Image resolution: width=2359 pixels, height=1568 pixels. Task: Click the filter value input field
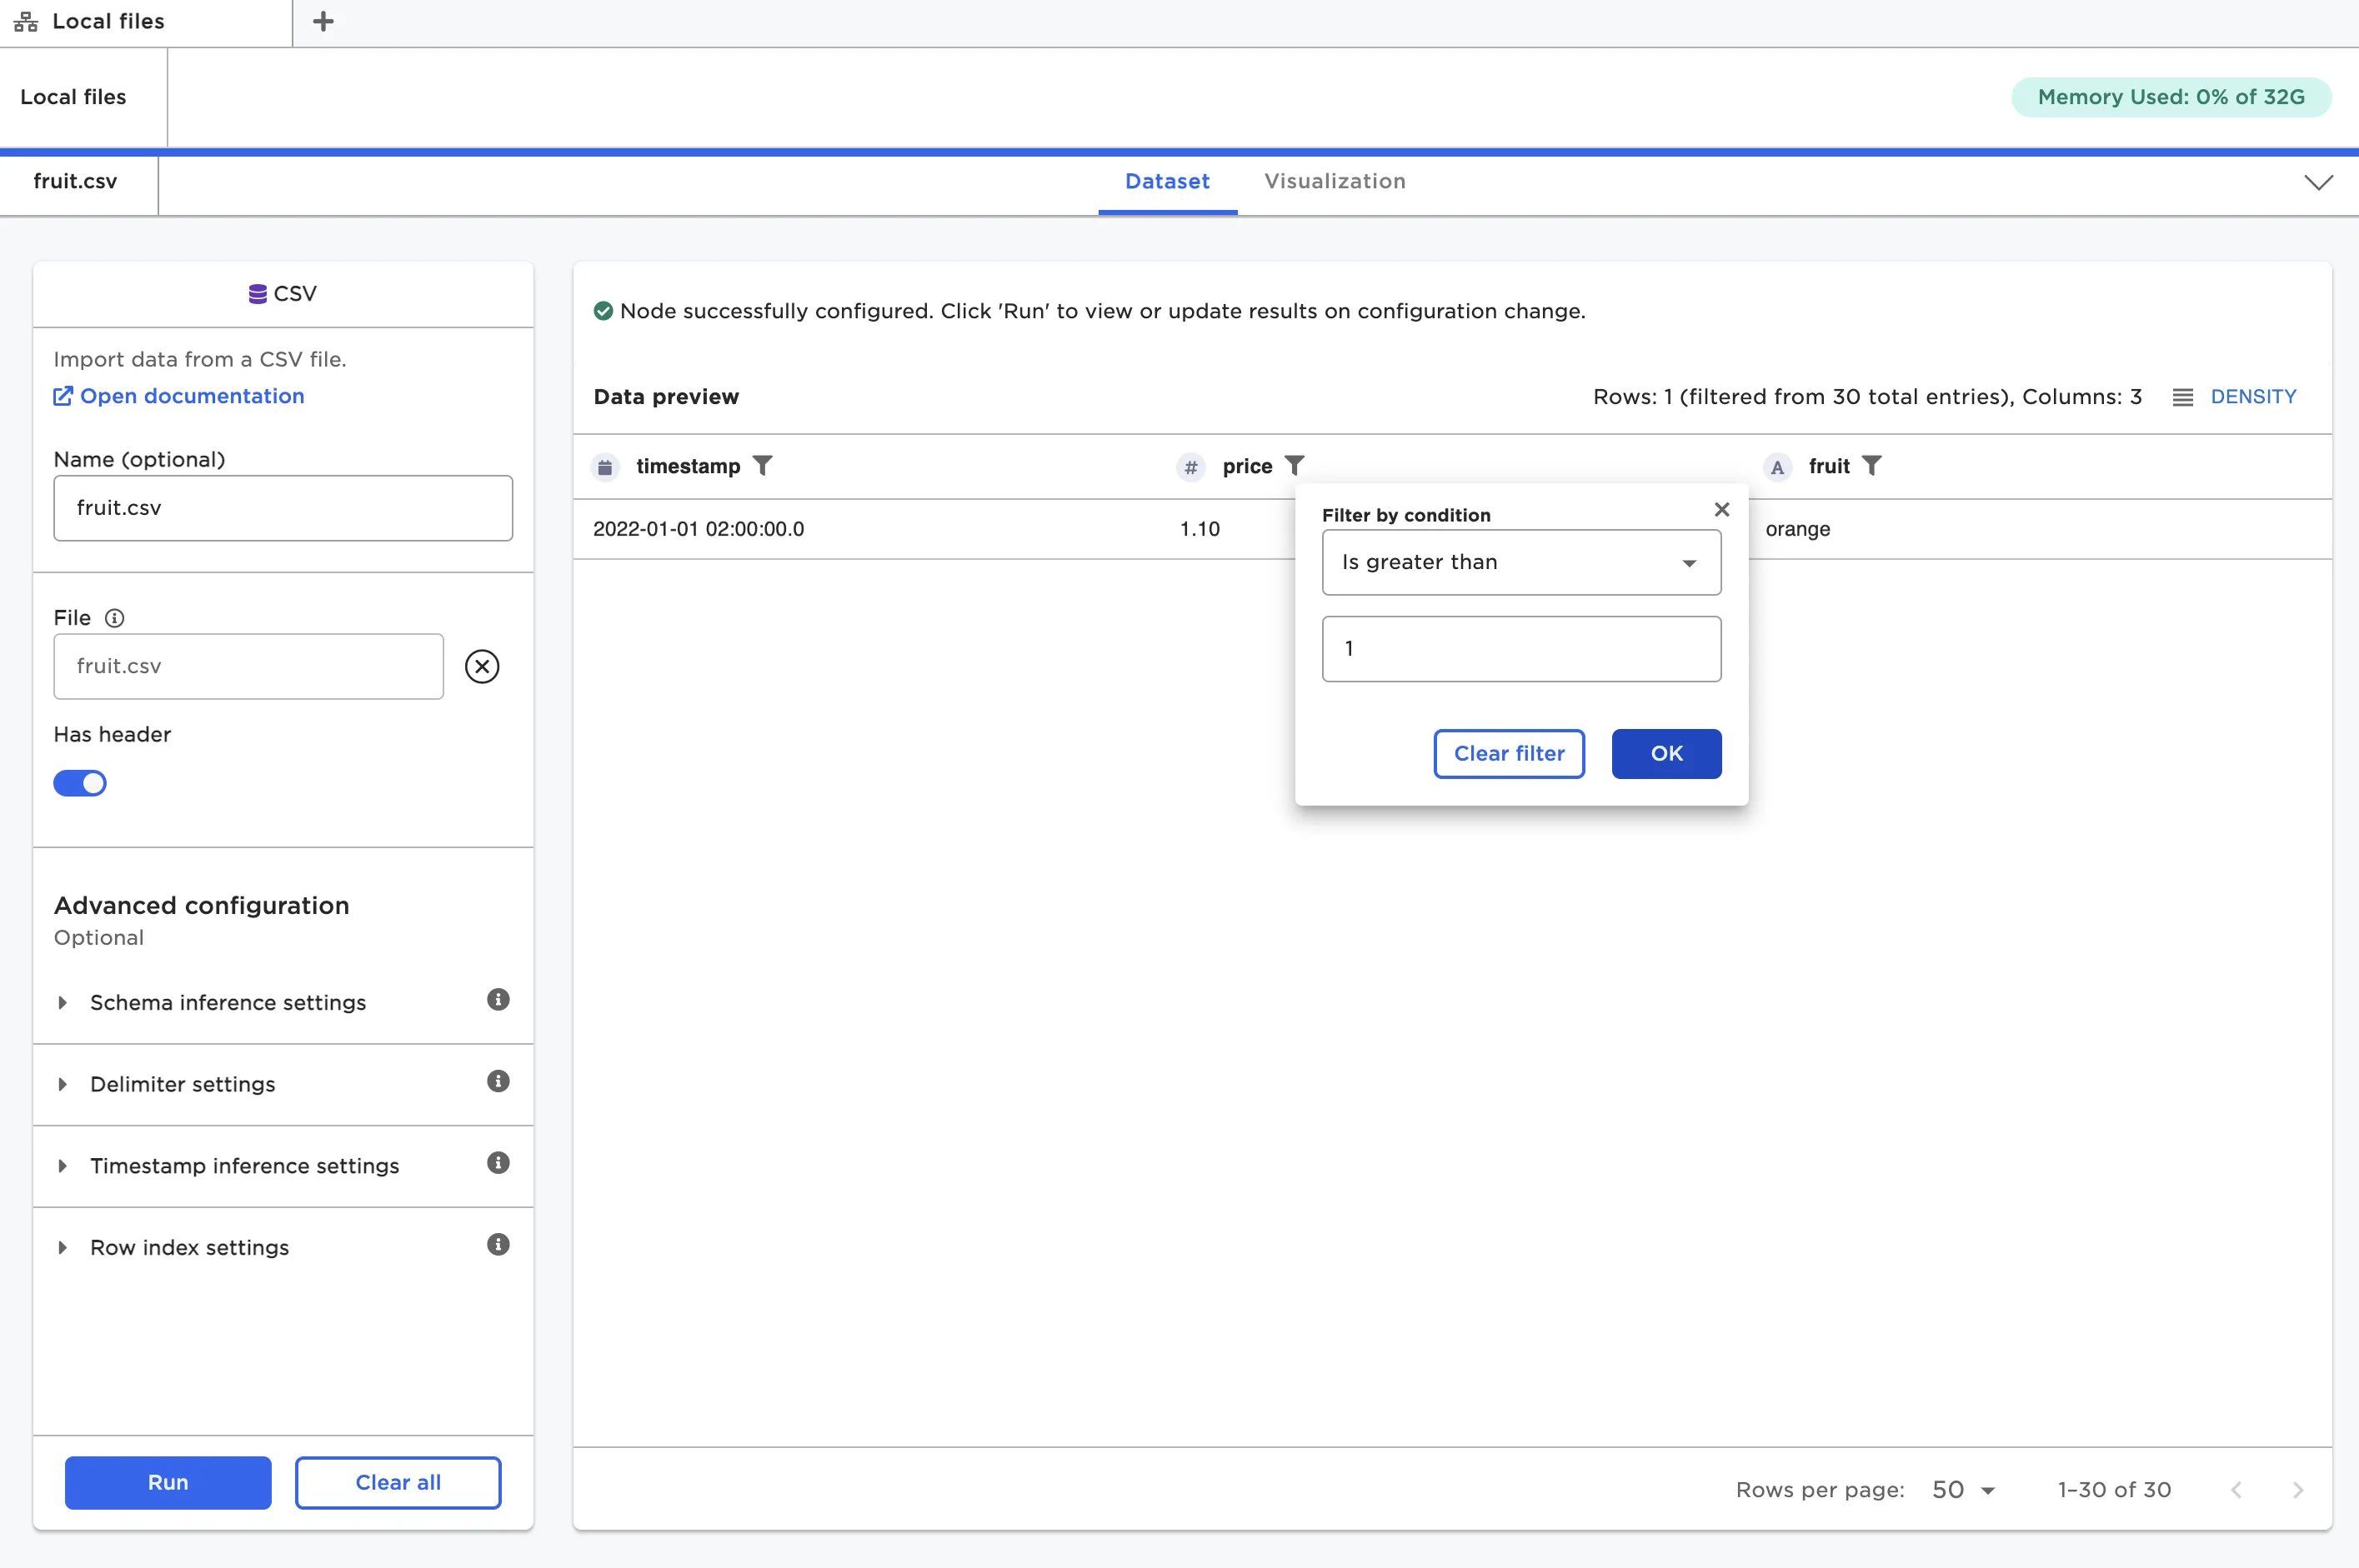tap(1520, 649)
